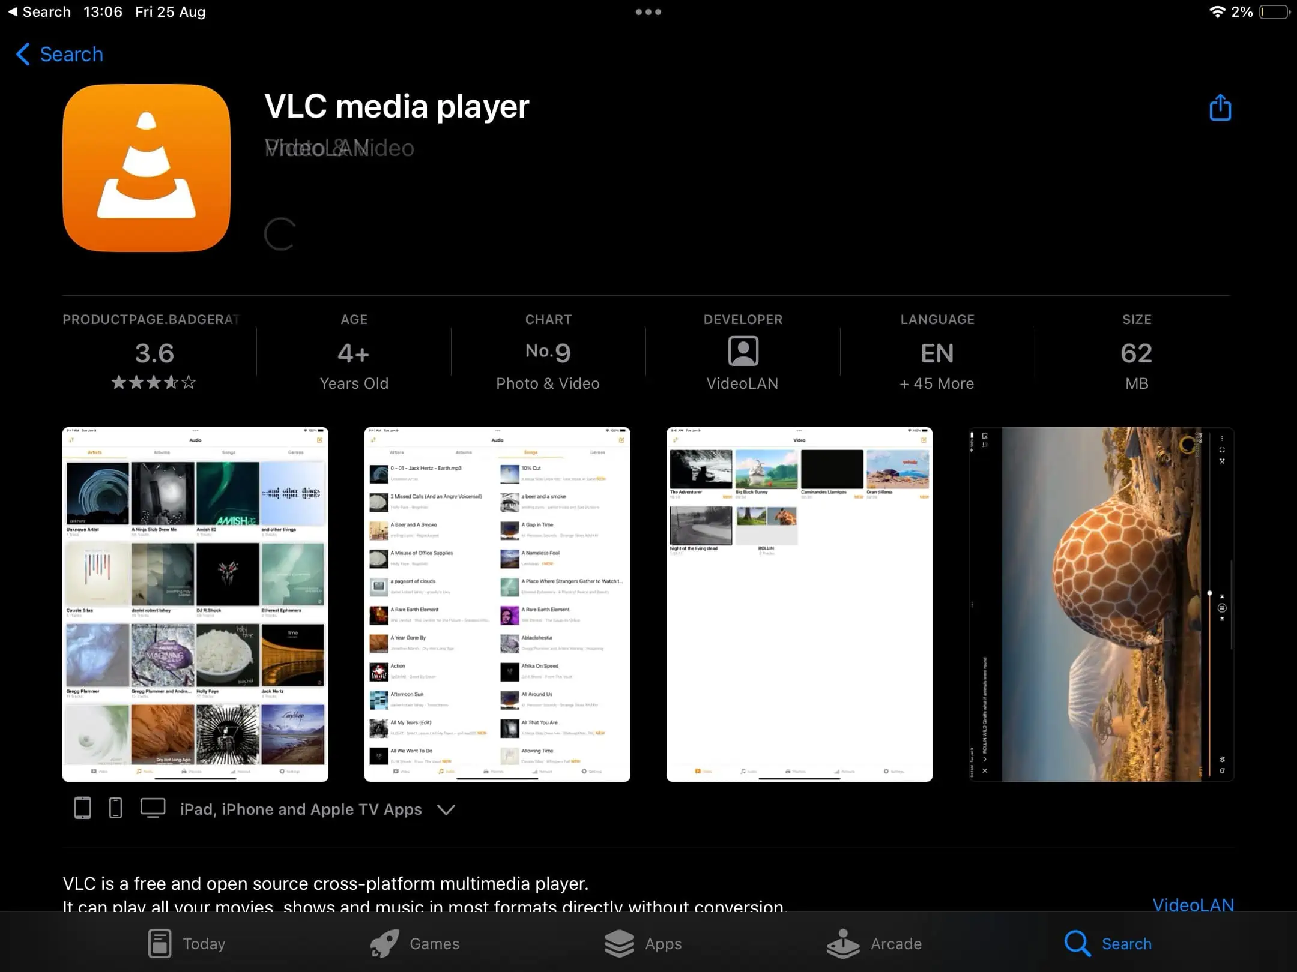The width and height of the screenshot is (1297, 972).
Task: Tap the three dots multitasking menu
Action: coord(648,12)
